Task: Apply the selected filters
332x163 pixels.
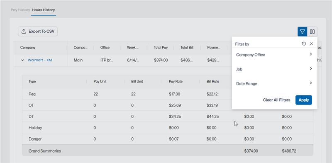Action: pyautogui.click(x=304, y=100)
